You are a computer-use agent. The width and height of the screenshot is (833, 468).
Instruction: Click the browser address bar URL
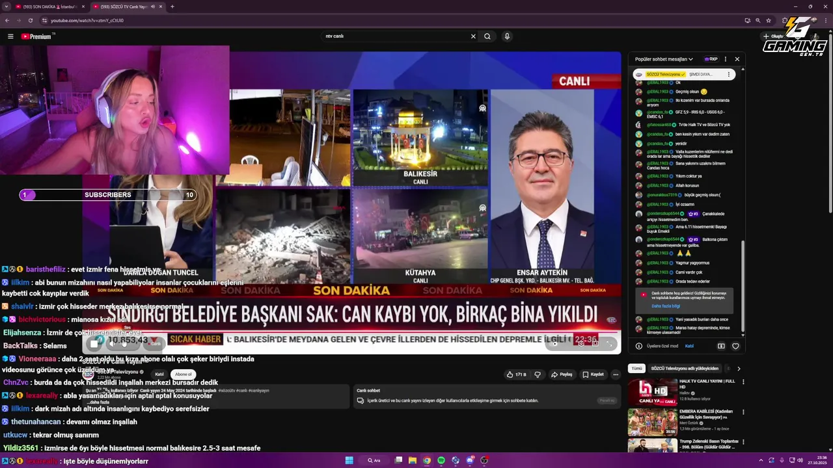click(87, 20)
